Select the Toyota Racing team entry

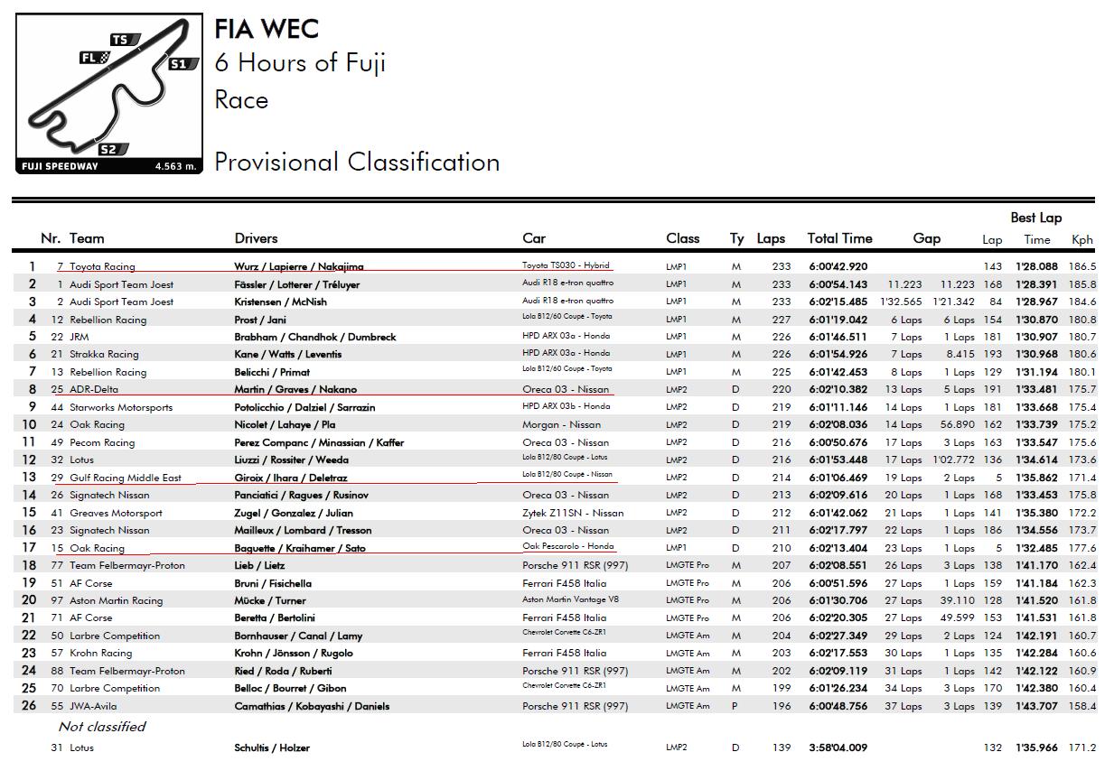point(102,267)
